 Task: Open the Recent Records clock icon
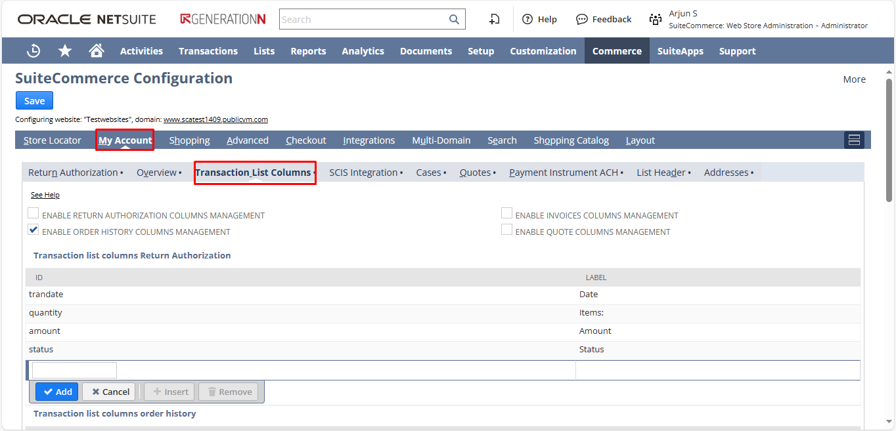coord(34,51)
